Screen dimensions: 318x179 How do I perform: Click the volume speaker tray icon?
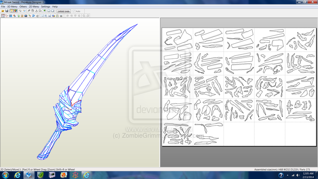coord(298,175)
